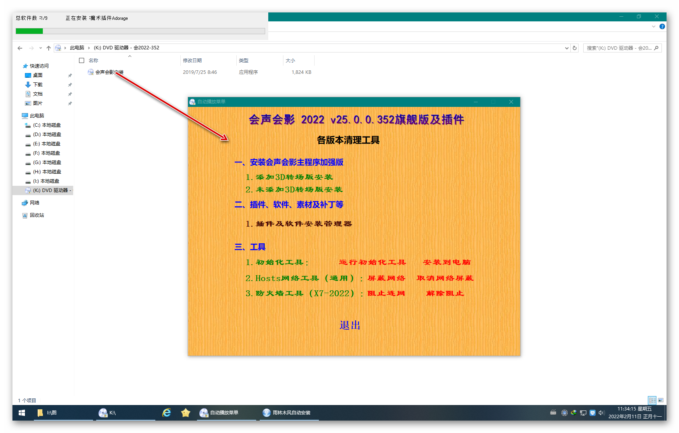The height and width of the screenshot is (433, 679).
Task: Open the Explorer help question mark icon
Action: coord(662,27)
